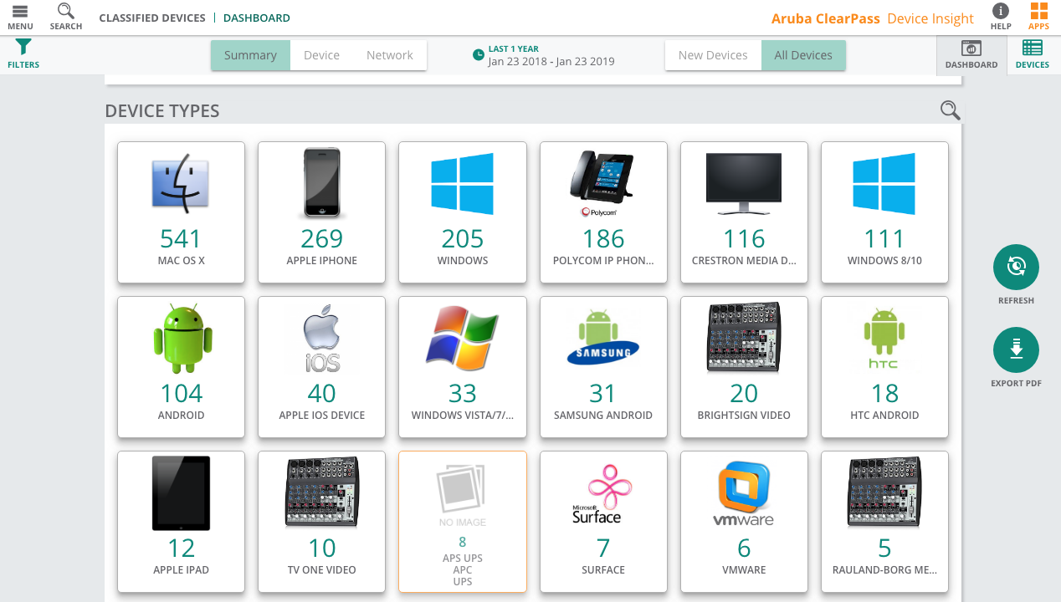Viewport: 1061px width, 602px height.
Task: Select the Dashboard view button
Action: pyautogui.click(x=971, y=54)
